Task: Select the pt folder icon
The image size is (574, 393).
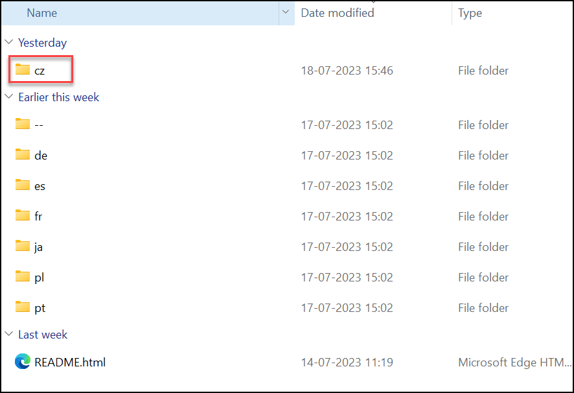Action: point(22,307)
